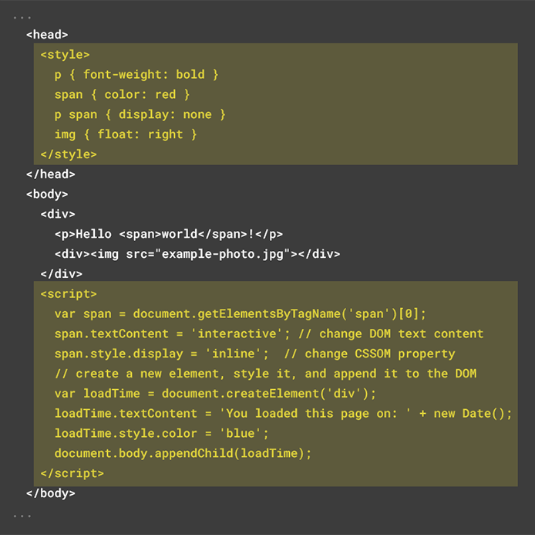Click the closing </style> tag
Viewport: 535px width, 535px height.
(69, 154)
